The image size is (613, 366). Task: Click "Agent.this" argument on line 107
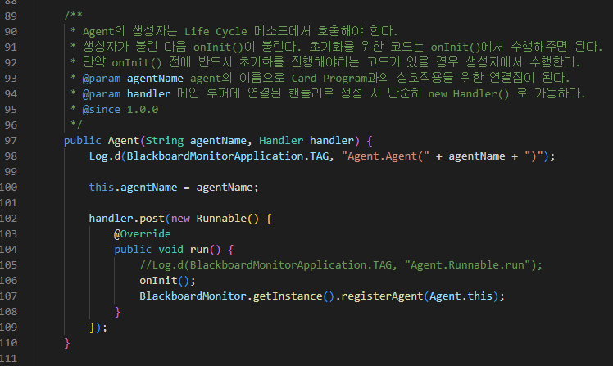pyautogui.click(x=461, y=296)
